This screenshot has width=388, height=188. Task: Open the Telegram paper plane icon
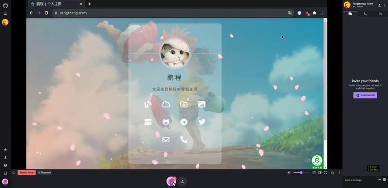pos(184,122)
